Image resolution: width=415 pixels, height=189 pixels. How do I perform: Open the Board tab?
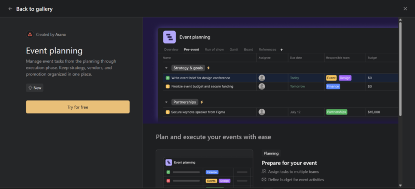[x=248, y=49]
